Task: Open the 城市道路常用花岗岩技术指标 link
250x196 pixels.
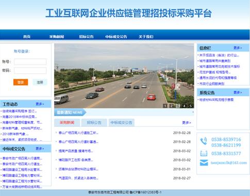Action: [220, 67]
